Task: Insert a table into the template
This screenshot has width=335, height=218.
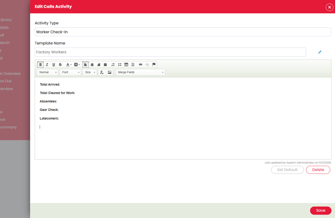Action: [126, 65]
